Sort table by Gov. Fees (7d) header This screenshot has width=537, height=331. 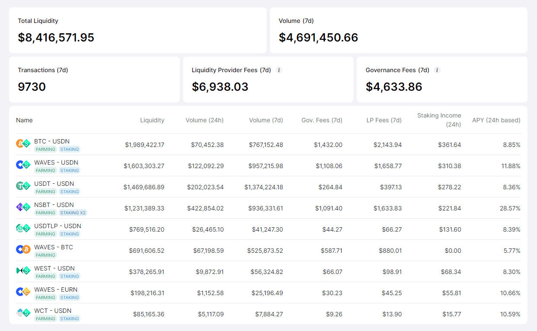click(x=322, y=120)
